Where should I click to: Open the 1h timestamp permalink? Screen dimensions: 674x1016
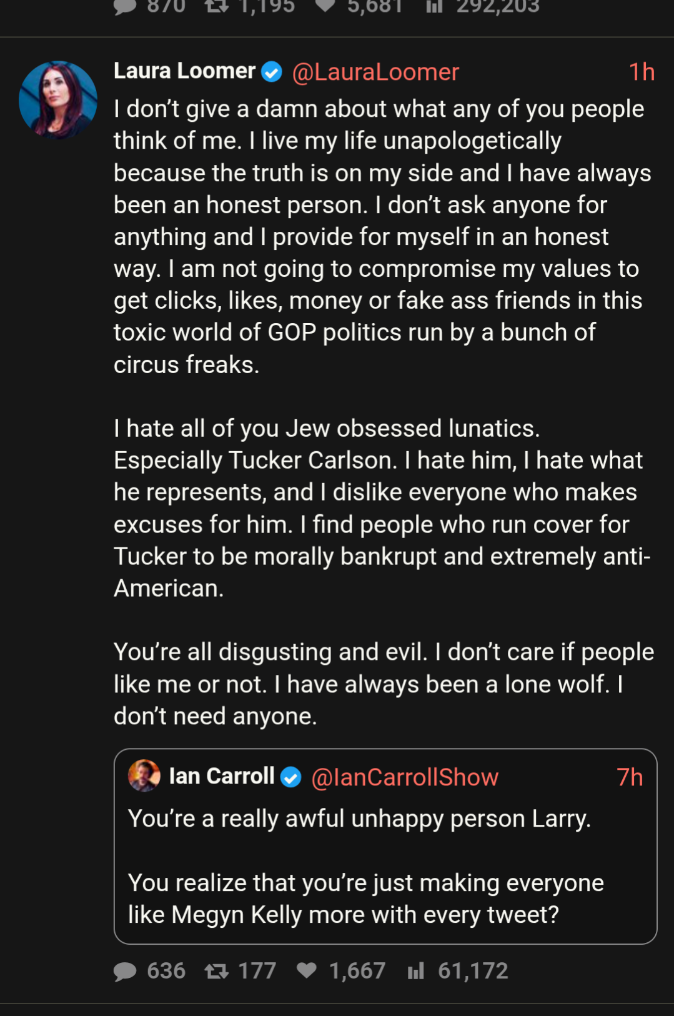coord(641,72)
